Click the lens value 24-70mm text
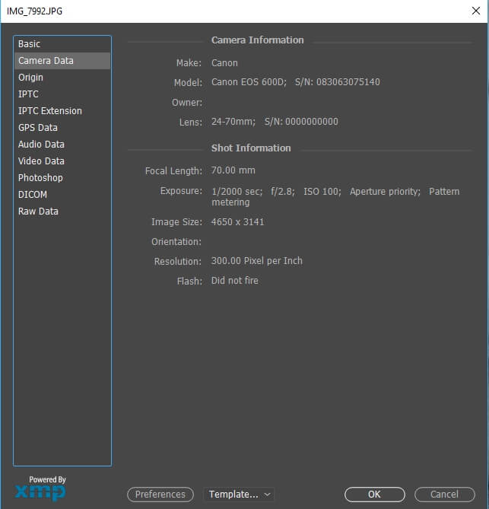 [233, 122]
